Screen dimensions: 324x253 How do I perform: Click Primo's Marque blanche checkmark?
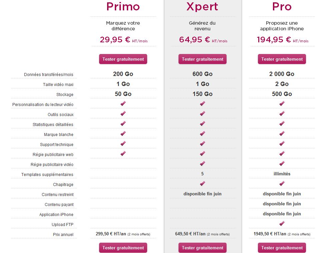point(123,134)
